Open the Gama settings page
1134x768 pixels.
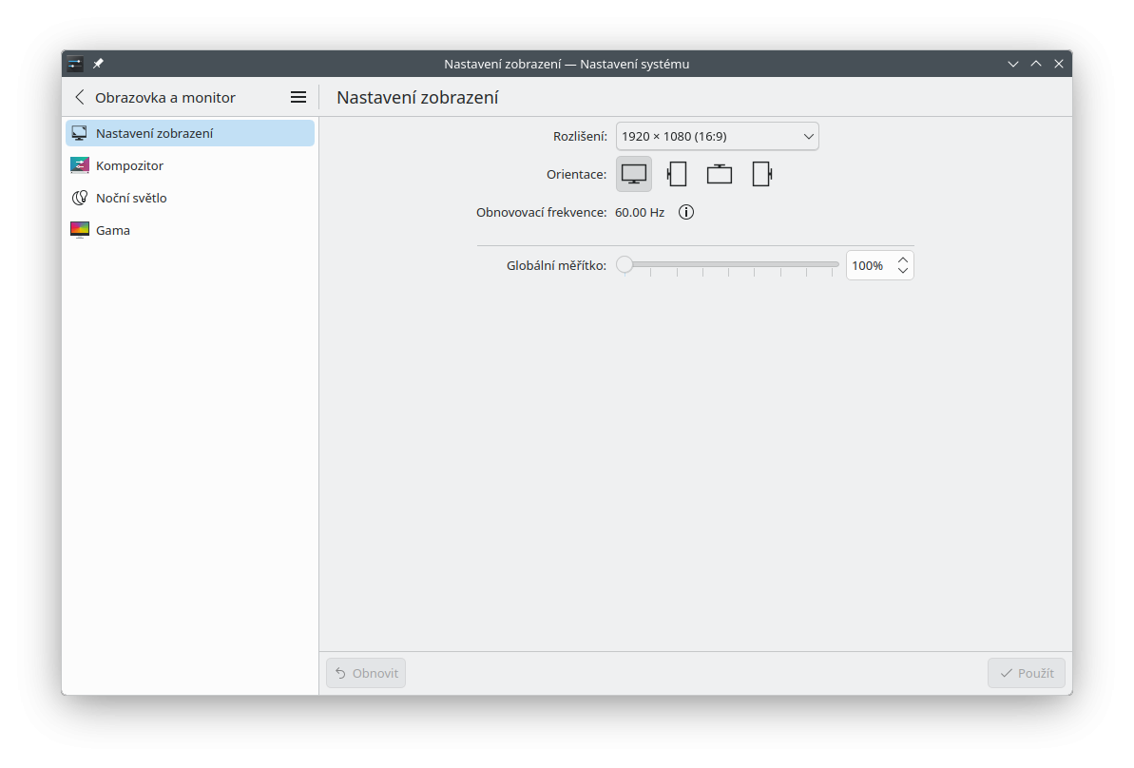[x=113, y=230]
